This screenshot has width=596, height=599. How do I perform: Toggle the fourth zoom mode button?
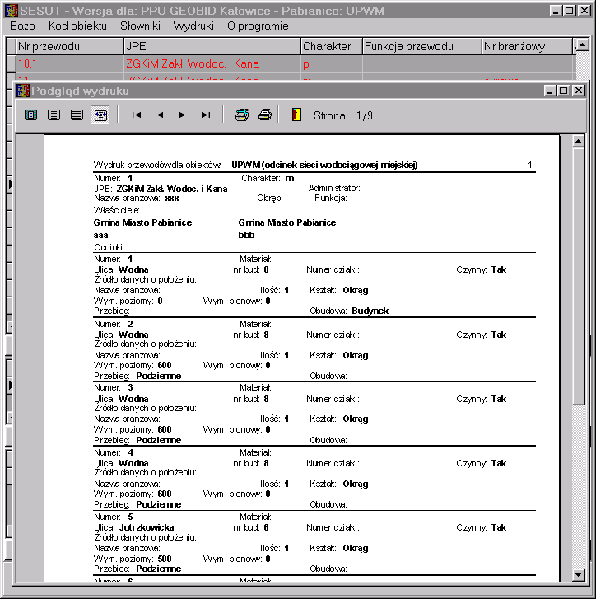click(100, 115)
